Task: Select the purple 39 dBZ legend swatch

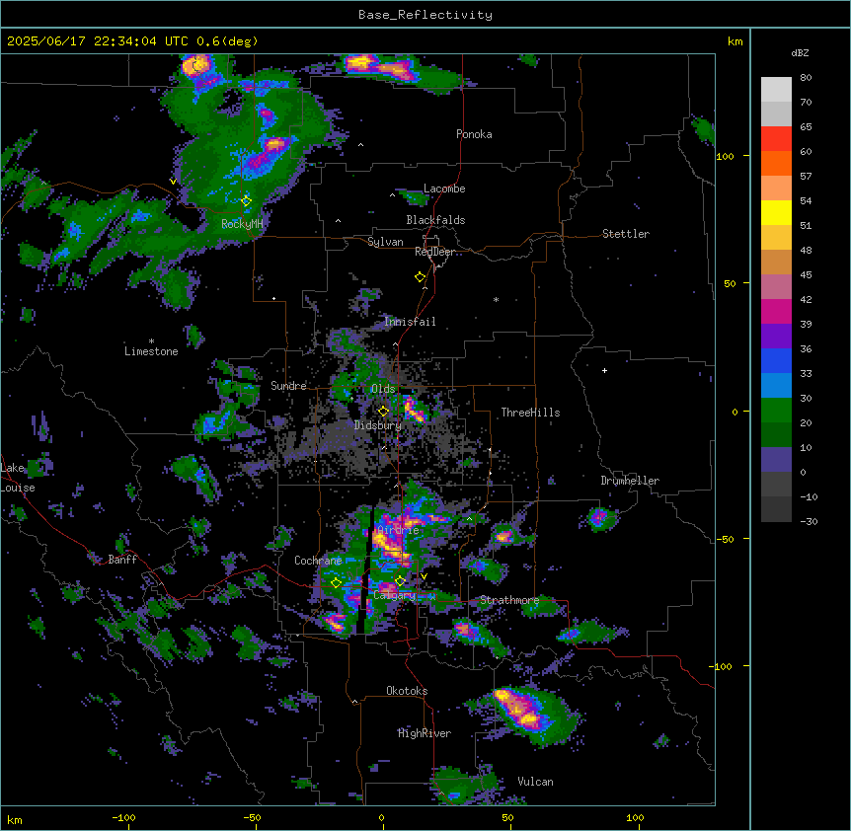Action: tap(776, 337)
